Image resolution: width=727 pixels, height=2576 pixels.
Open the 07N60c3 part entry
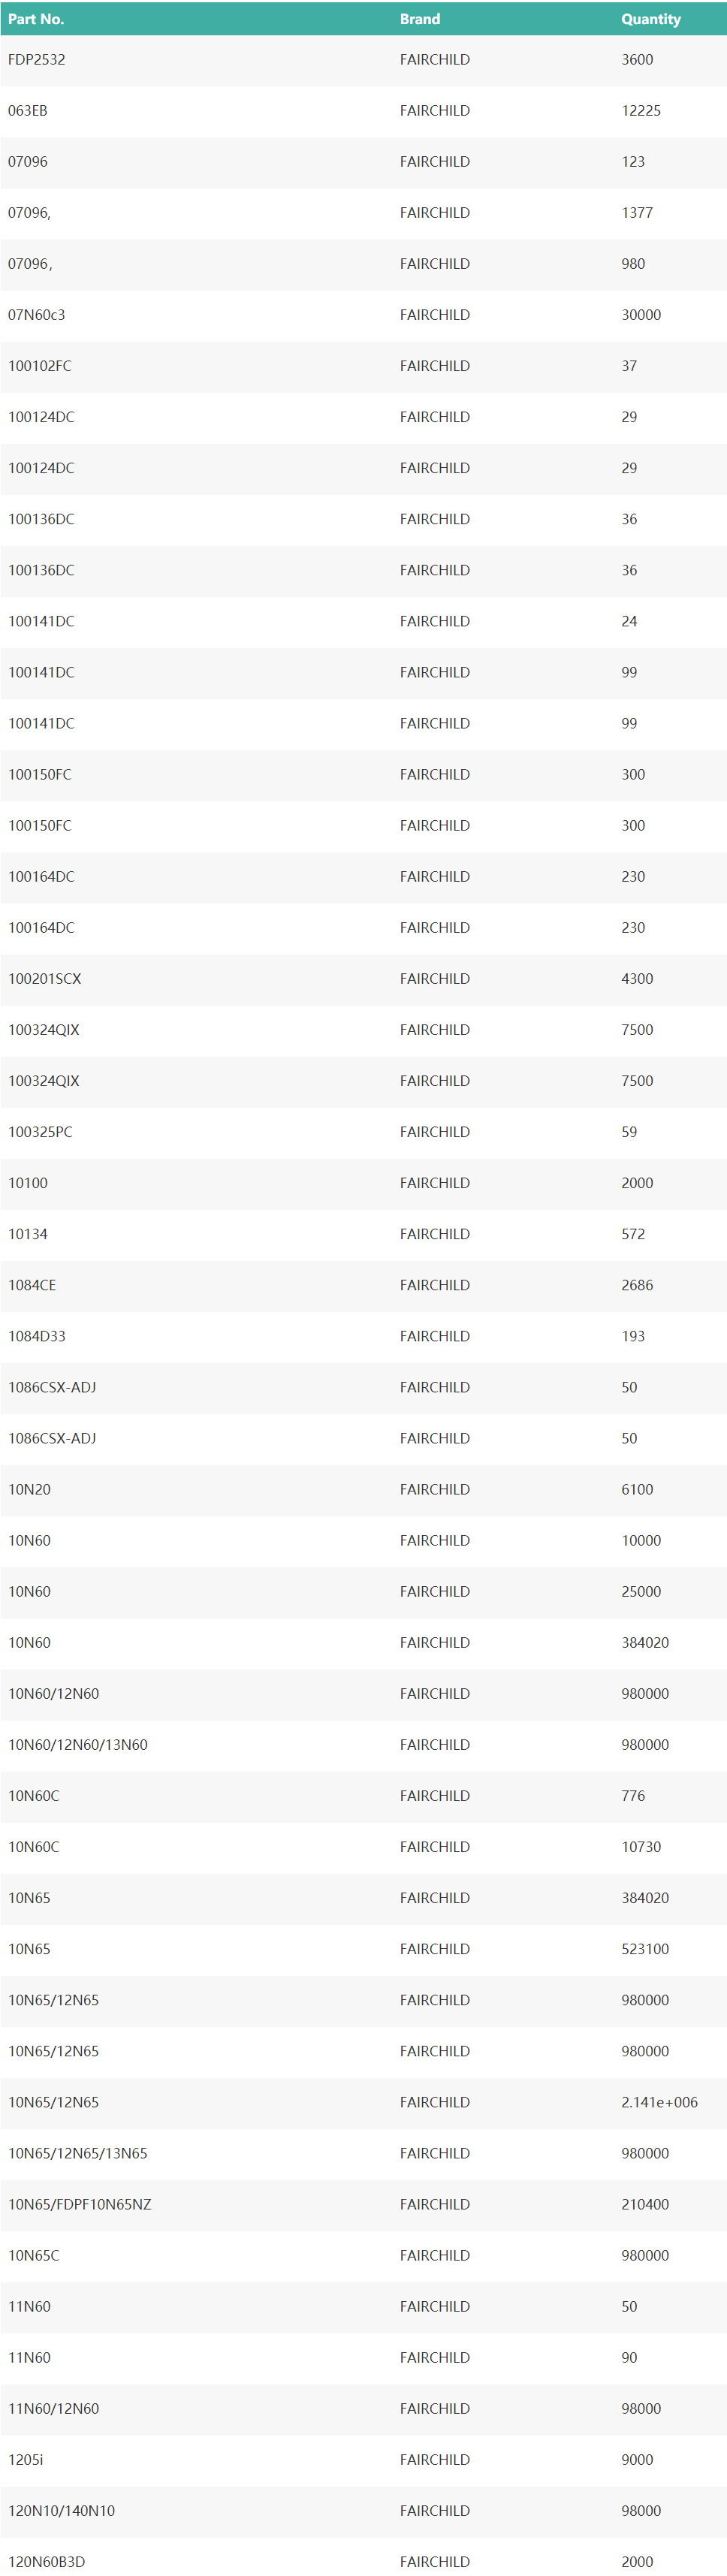coord(37,315)
